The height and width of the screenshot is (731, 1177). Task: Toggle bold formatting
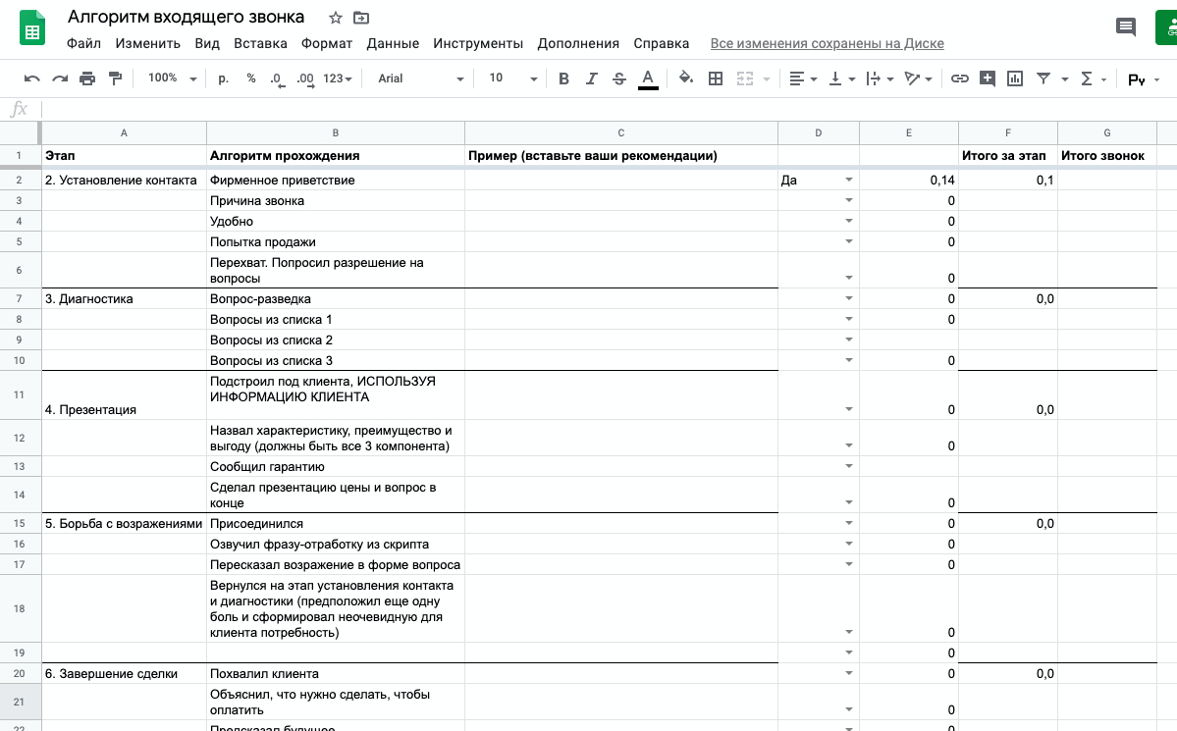[x=563, y=78]
